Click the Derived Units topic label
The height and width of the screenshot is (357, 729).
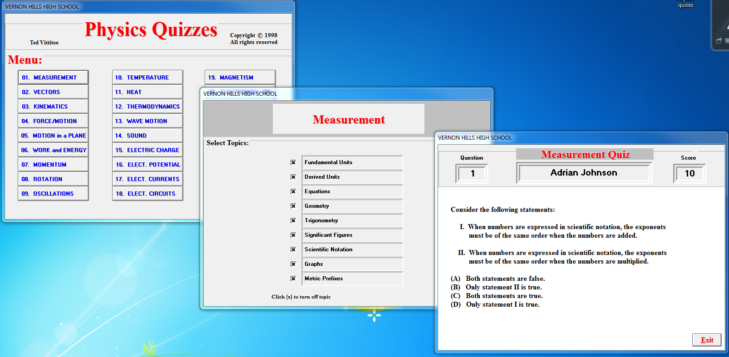tap(352, 177)
